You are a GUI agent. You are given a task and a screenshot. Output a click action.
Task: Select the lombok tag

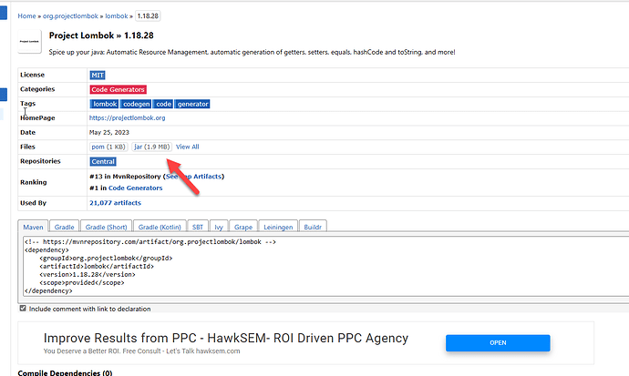click(x=104, y=104)
